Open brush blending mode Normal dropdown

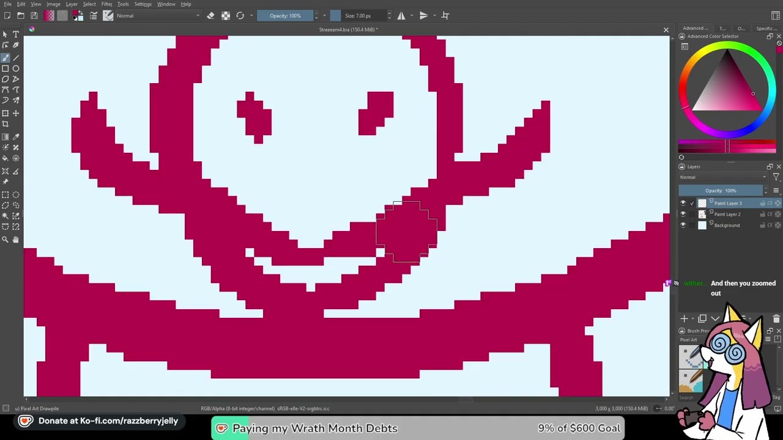pos(158,15)
